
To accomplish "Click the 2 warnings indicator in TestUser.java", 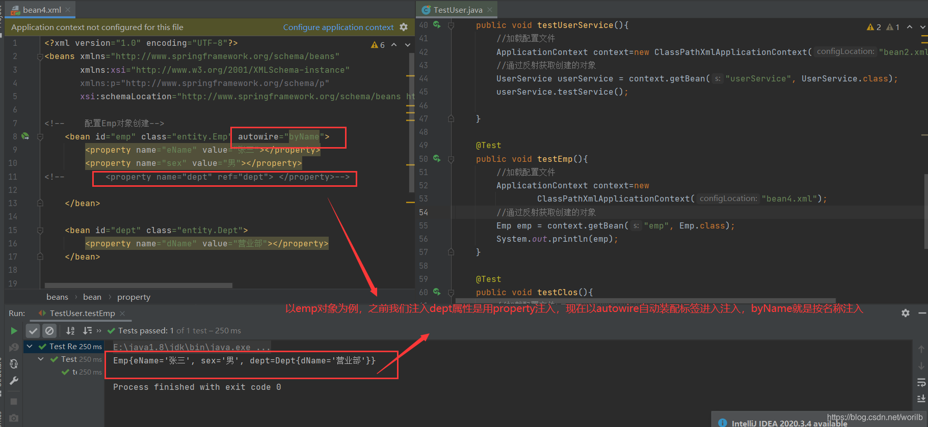I will click(874, 27).
